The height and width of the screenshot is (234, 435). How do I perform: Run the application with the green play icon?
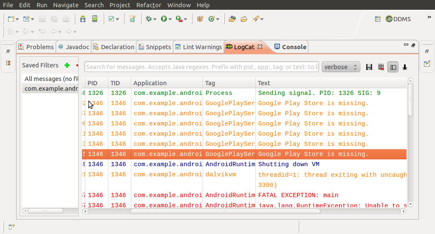164,19
